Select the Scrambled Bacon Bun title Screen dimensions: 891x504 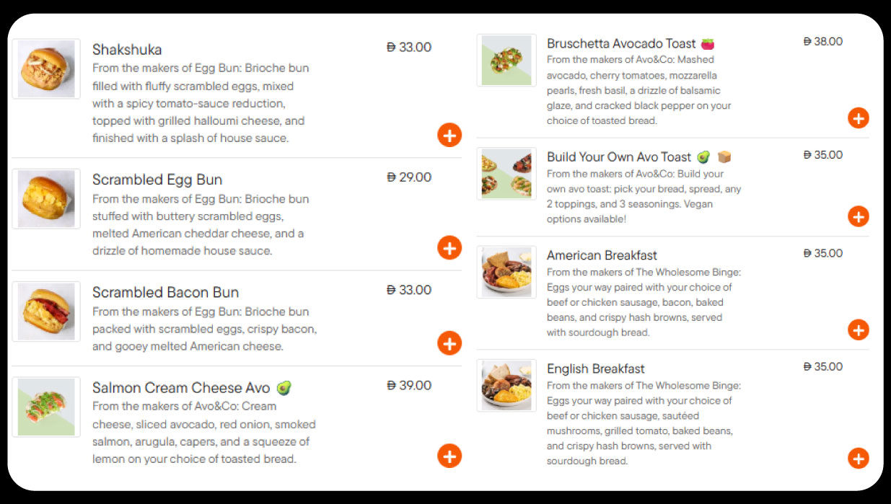tap(165, 292)
